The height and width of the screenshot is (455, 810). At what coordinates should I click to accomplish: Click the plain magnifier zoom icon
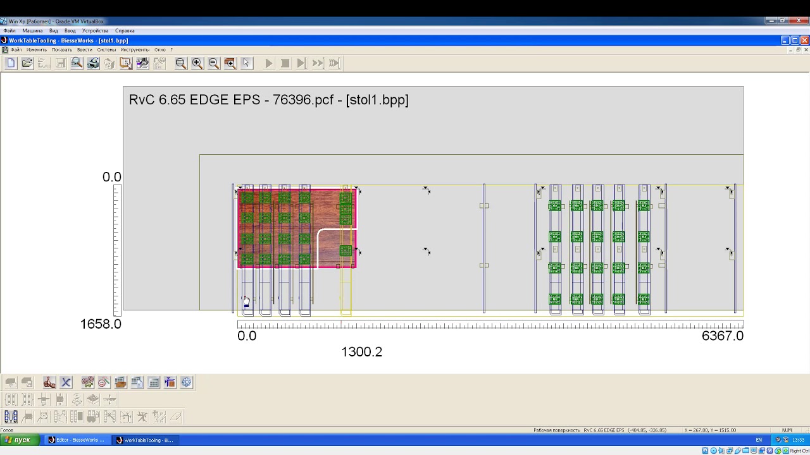click(180, 63)
